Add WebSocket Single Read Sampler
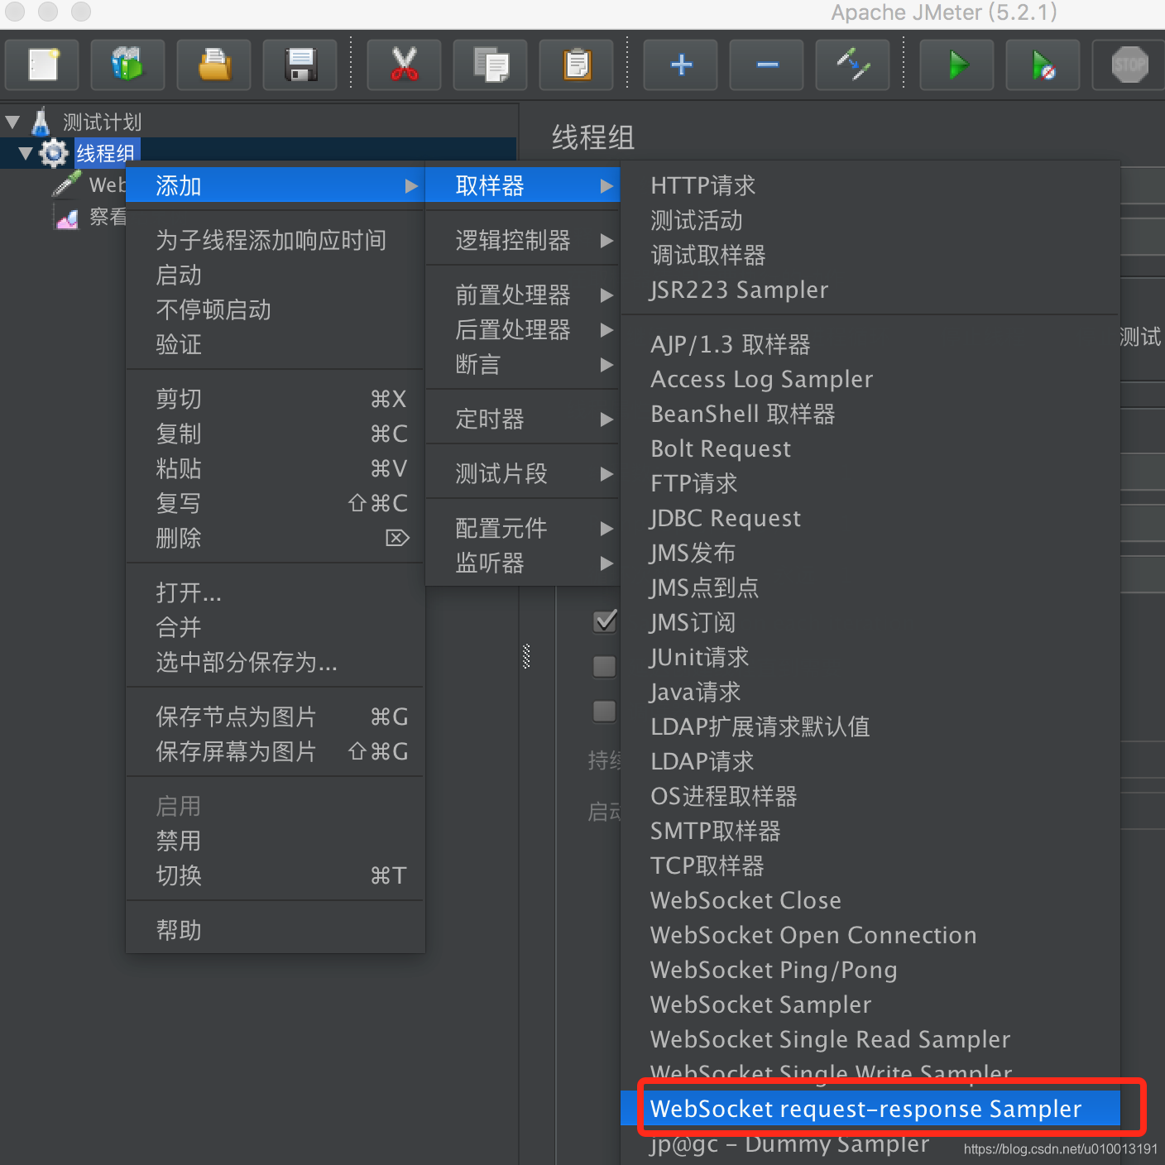This screenshot has width=1165, height=1165. [x=870, y=1040]
